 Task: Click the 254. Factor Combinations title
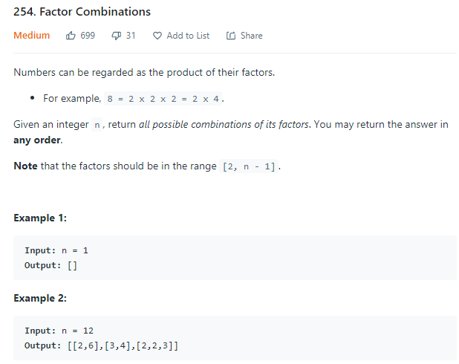(x=82, y=12)
